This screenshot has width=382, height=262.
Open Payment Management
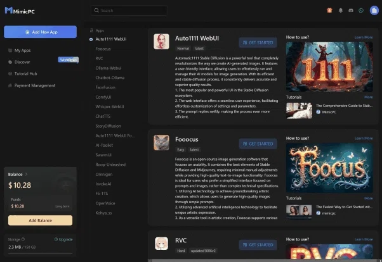click(x=35, y=85)
